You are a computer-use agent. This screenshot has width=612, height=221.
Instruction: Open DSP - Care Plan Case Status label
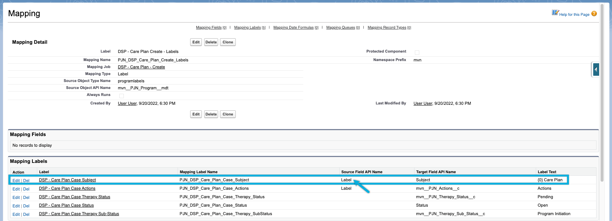[66, 205]
